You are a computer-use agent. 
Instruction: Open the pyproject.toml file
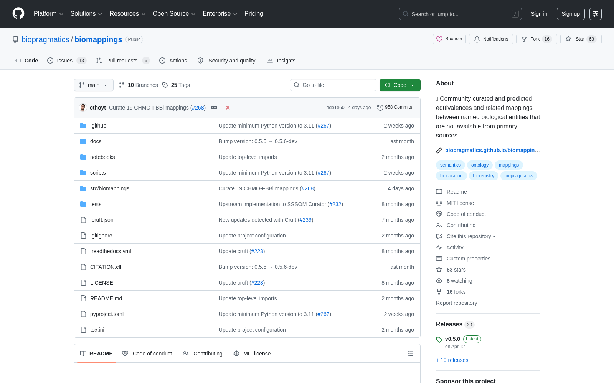coord(107,314)
